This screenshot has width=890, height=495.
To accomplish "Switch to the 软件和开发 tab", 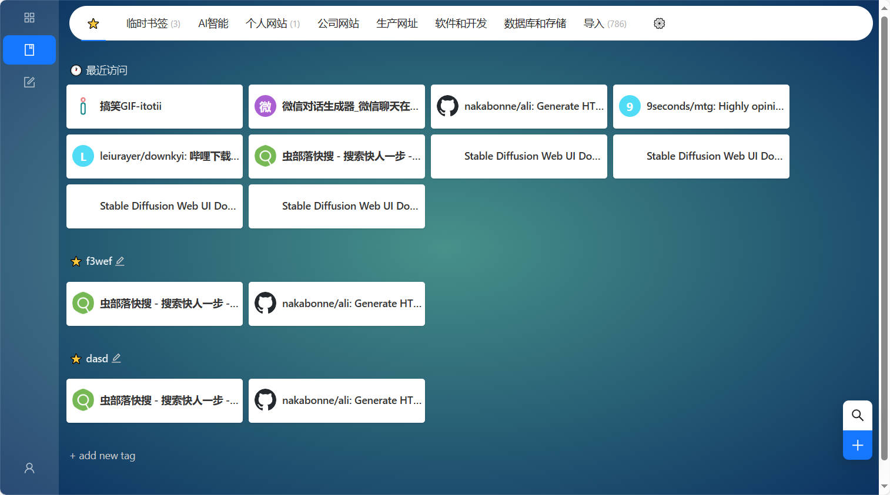I will pyautogui.click(x=461, y=23).
